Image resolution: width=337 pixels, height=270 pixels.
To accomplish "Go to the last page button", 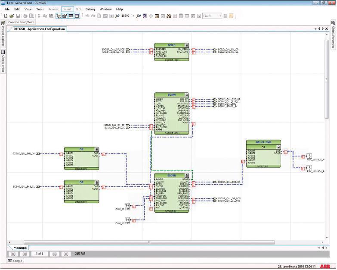I will click(x=66, y=254).
